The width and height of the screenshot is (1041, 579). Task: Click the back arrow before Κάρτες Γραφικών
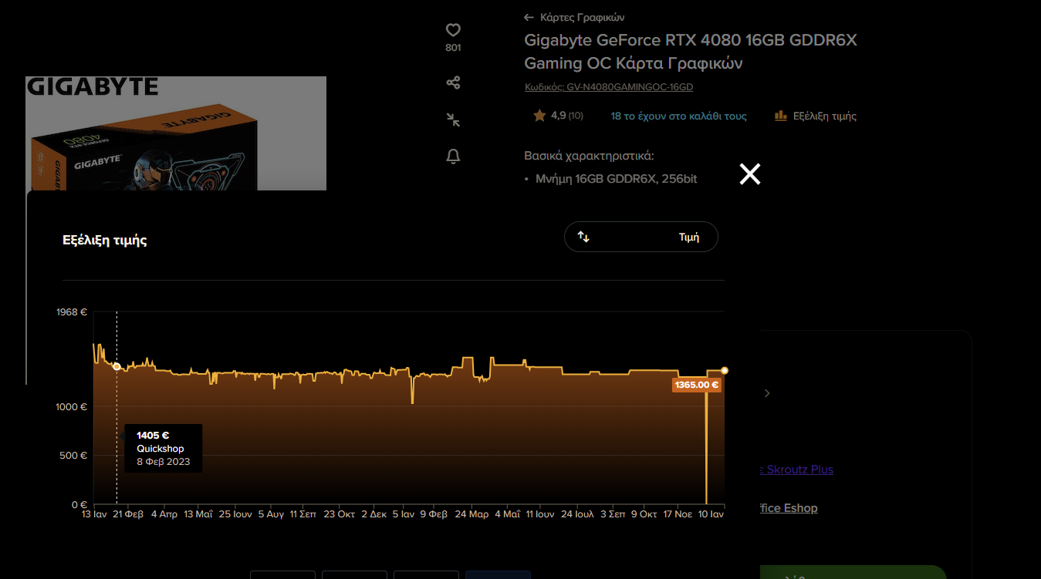click(529, 17)
